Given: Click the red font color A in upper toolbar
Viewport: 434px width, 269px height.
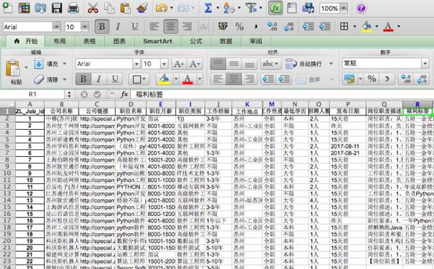Looking at the screenshot, I should (389, 26).
